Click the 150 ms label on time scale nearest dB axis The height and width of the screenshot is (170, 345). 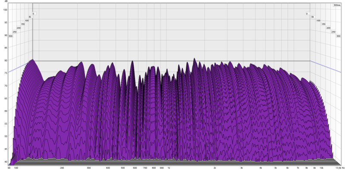click(x=23, y=24)
